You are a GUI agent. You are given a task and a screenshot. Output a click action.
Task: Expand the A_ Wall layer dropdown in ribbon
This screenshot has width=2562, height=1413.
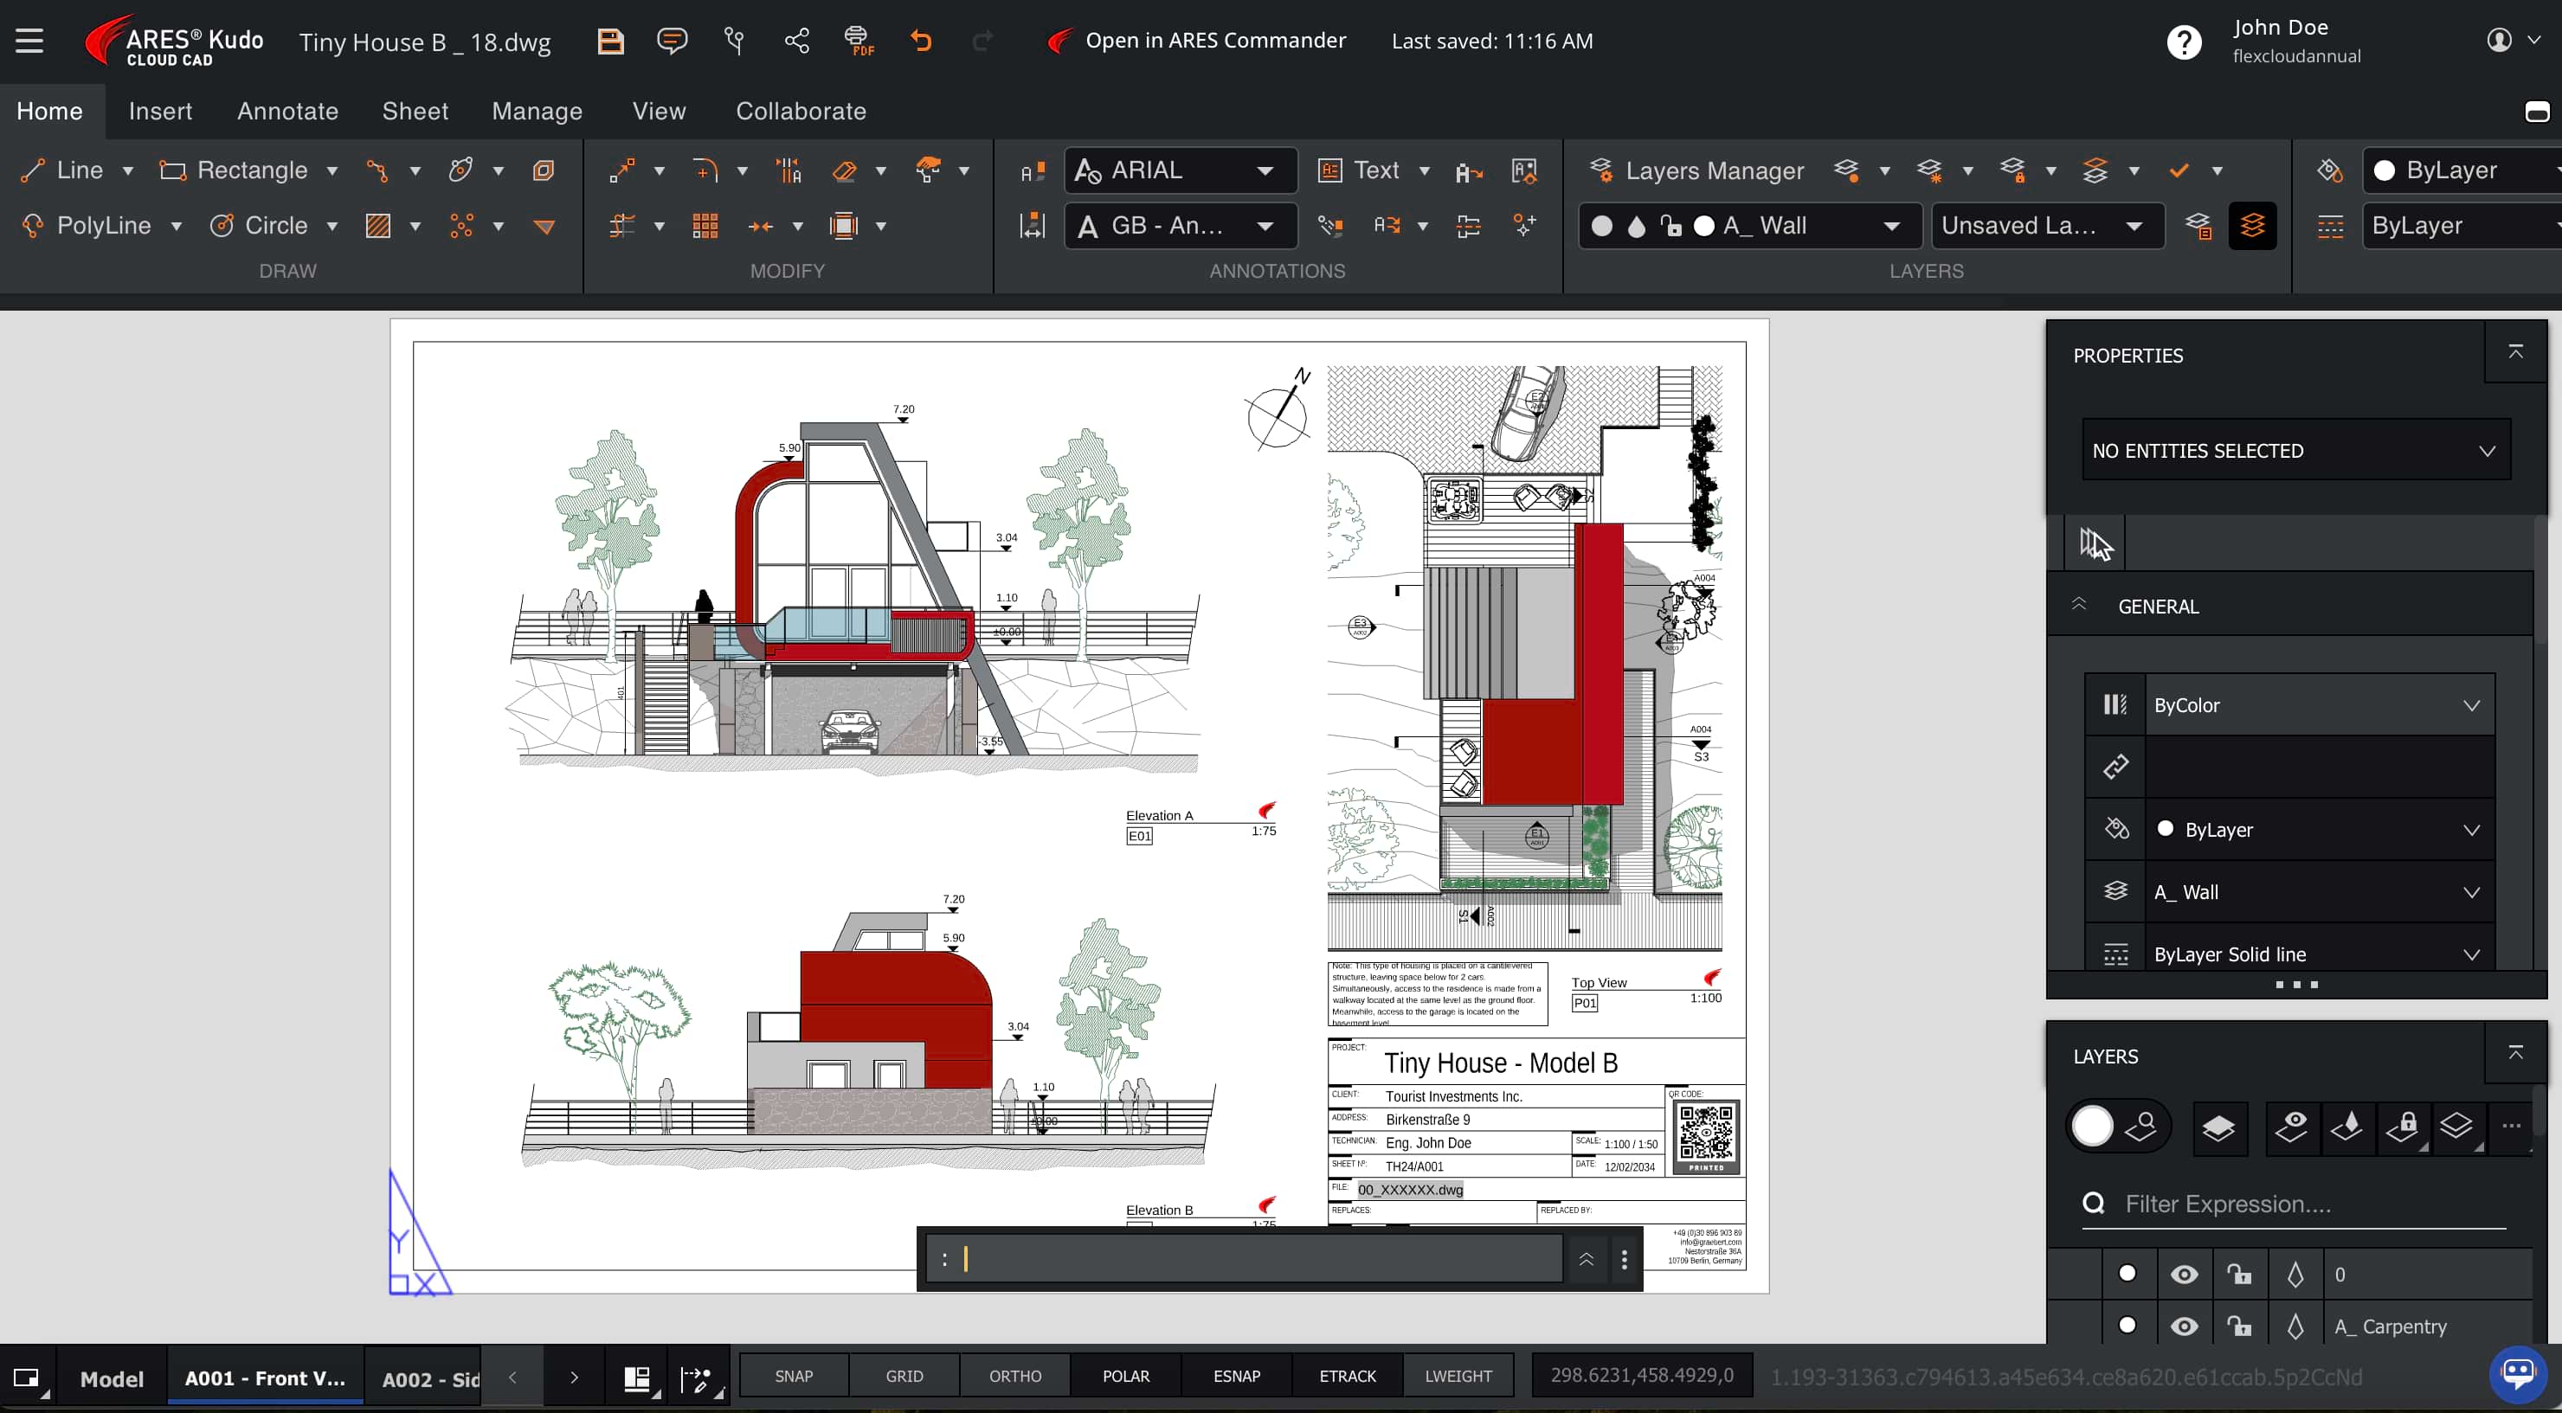point(1890,226)
